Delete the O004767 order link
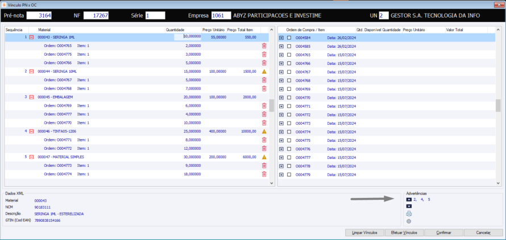506x240 pixels. (x=264, y=80)
